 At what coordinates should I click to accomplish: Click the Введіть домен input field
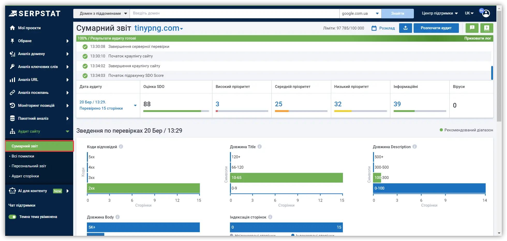click(235, 13)
